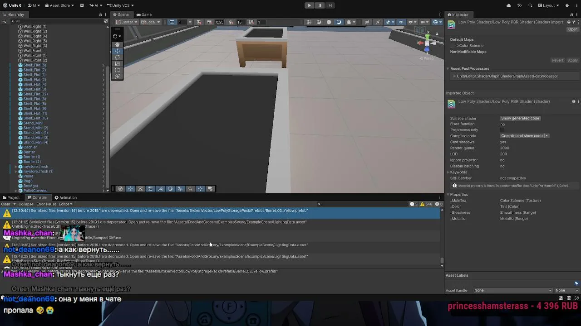Toggle the Hierarchy panel lock icon
Screen dimensions: 581x326
[x=100, y=14]
